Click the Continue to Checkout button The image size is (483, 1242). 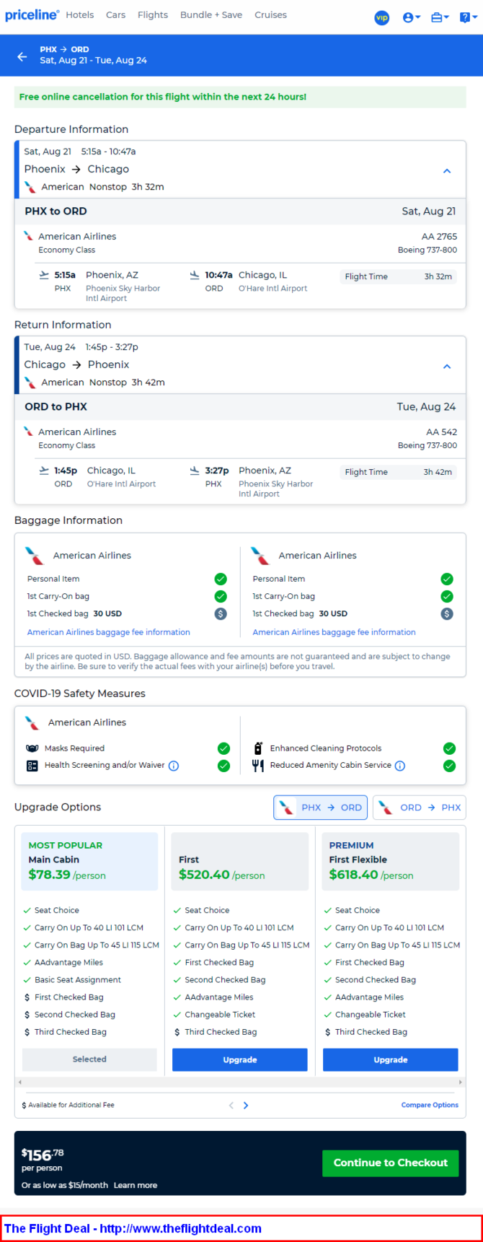[x=391, y=1163]
